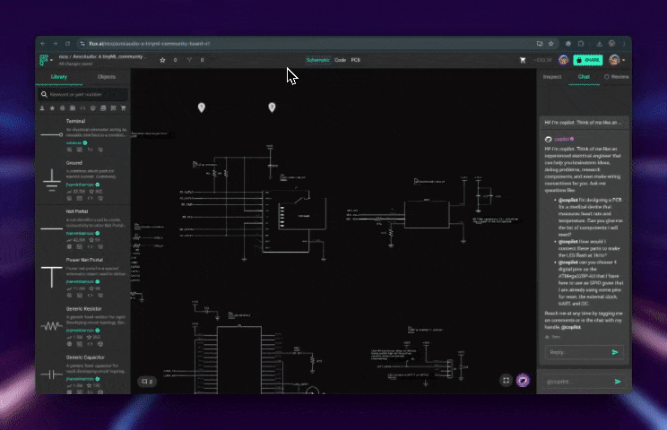Viewport: 667px width, 430px height.
Task: Bookmark page with browser star icon
Action: 550,44
